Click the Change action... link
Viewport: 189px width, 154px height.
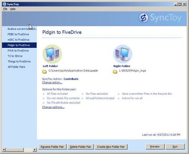click(x=52, y=83)
